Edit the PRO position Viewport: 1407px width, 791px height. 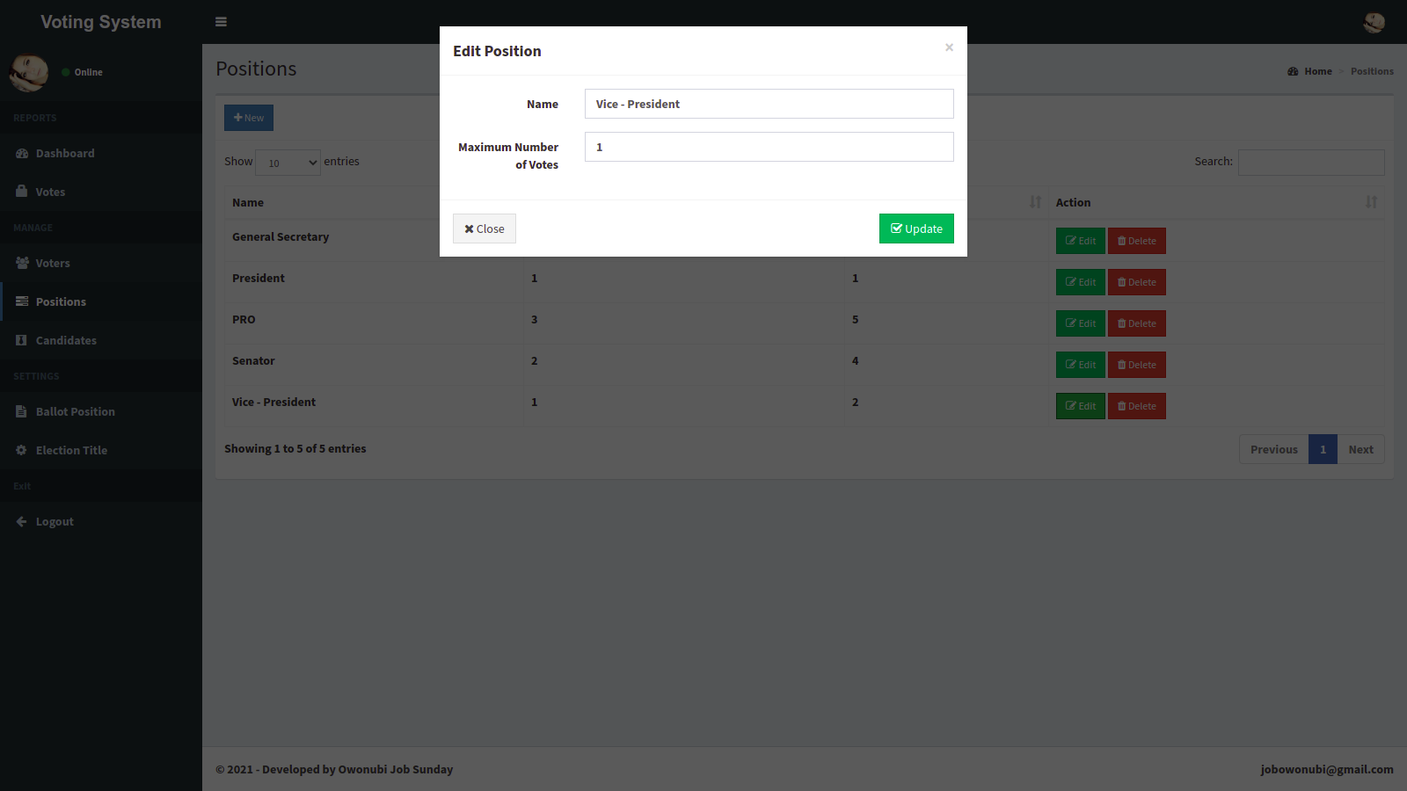pyautogui.click(x=1081, y=323)
